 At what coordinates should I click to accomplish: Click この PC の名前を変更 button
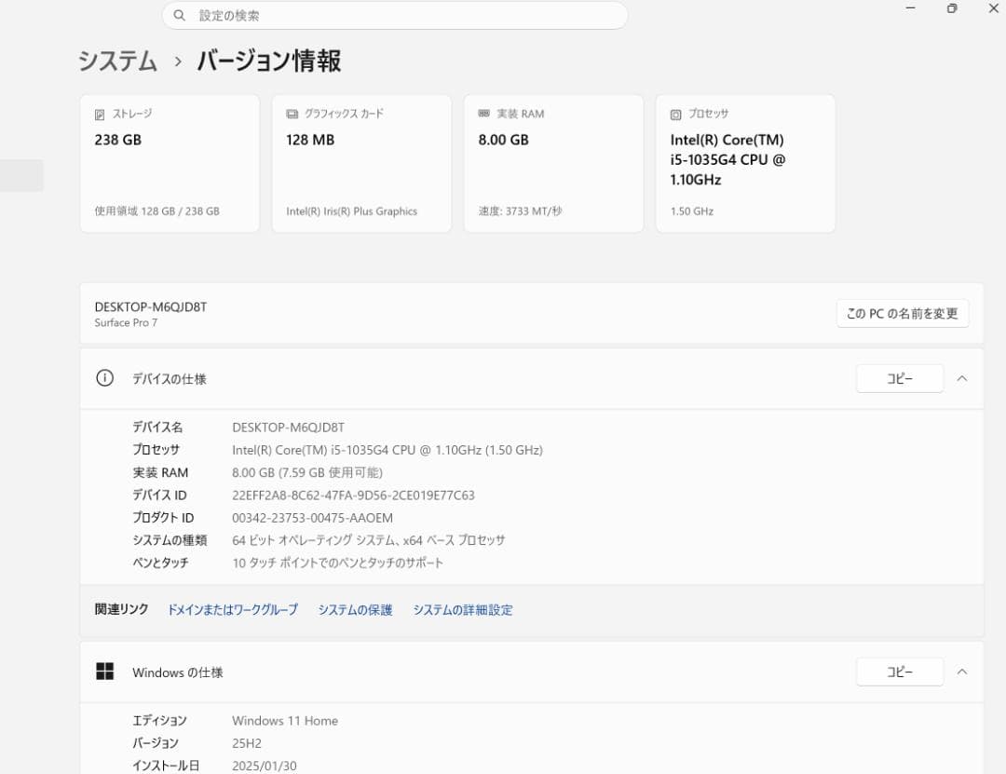[x=902, y=314]
